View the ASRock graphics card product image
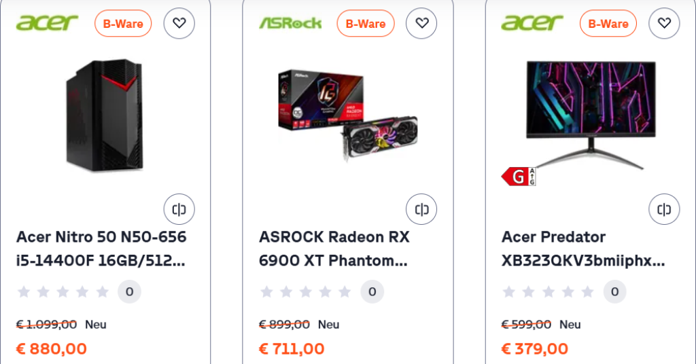The width and height of the screenshot is (696, 364). pyautogui.click(x=347, y=115)
